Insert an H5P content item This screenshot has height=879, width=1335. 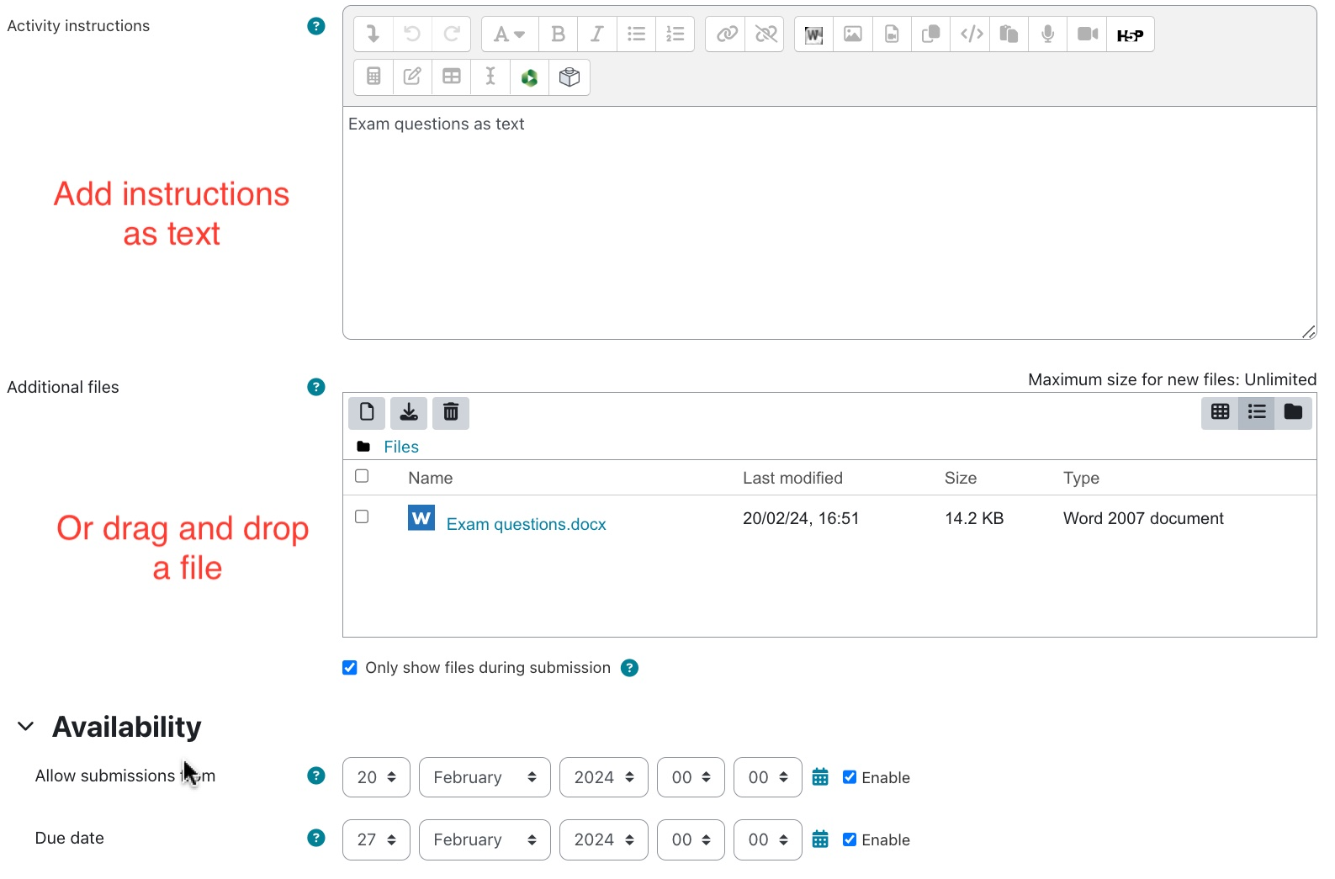(x=1130, y=34)
